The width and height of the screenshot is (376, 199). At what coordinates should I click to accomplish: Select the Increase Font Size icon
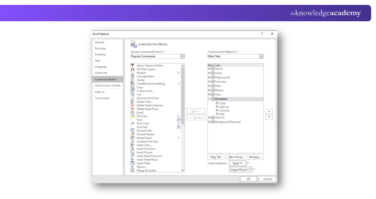(x=132, y=142)
